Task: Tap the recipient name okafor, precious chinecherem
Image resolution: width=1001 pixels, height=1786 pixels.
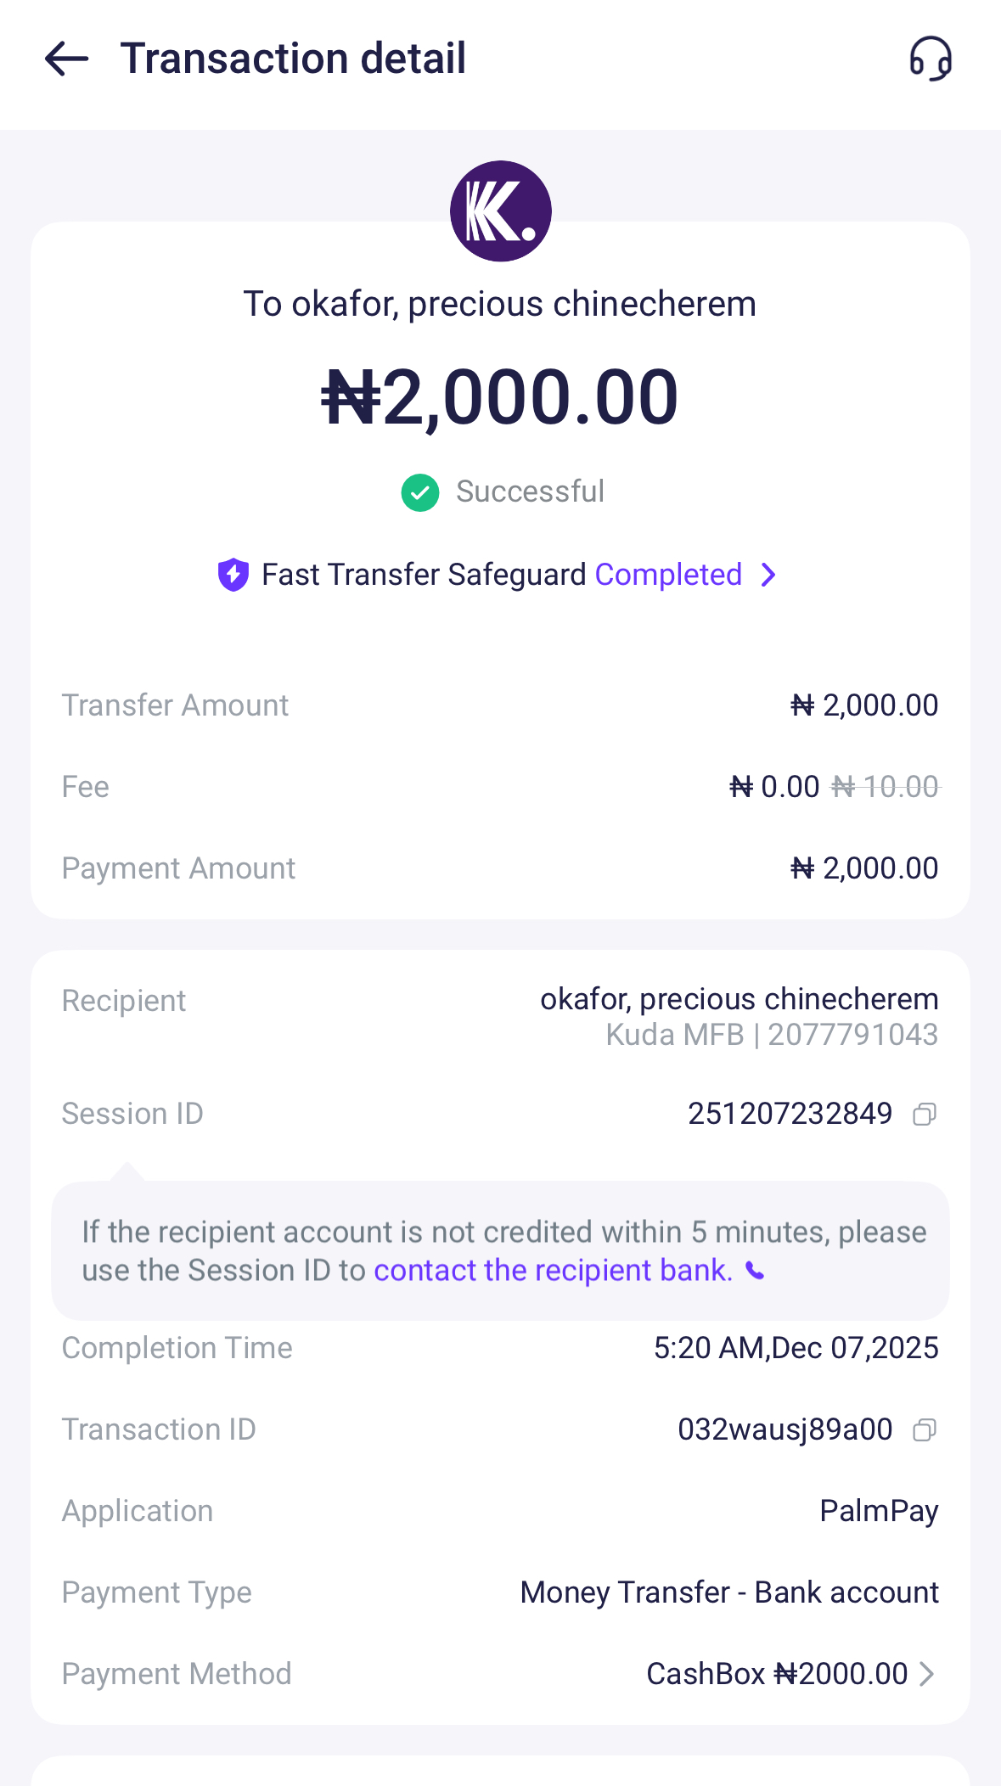Action: click(739, 999)
